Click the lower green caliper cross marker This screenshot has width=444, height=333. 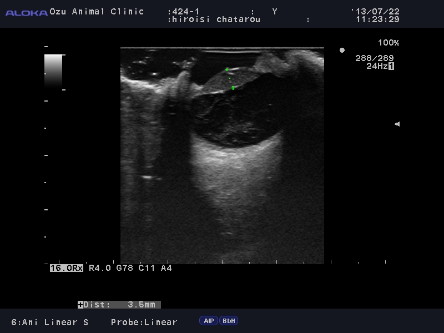tap(233, 88)
